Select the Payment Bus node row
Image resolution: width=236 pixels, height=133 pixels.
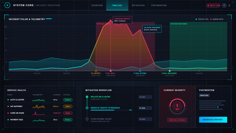[x=40, y=120]
